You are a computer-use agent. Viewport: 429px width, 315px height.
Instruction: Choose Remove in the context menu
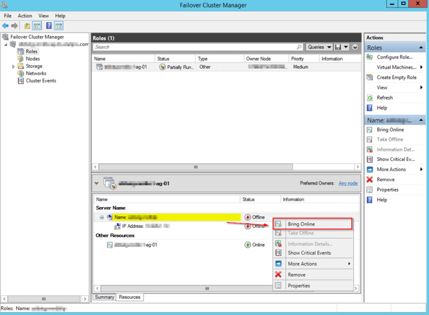tap(313, 275)
